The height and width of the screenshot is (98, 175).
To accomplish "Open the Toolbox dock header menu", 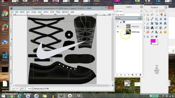I will coord(166,7).
